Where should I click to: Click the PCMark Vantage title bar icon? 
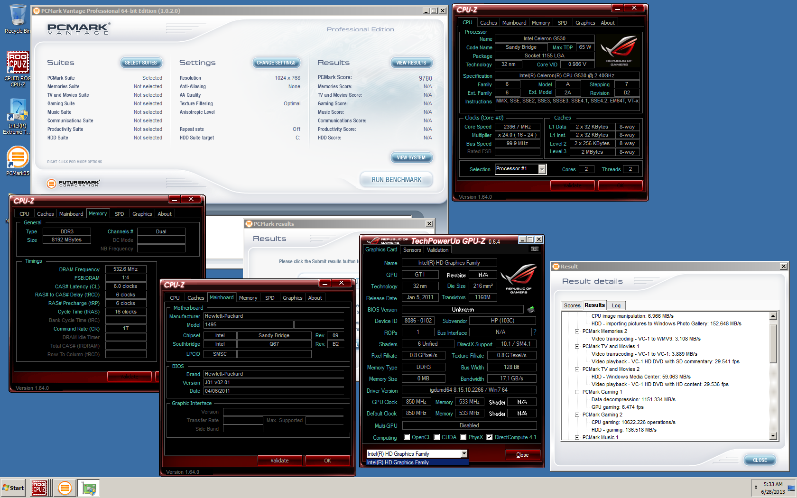pyautogui.click(x=37, y=11)
